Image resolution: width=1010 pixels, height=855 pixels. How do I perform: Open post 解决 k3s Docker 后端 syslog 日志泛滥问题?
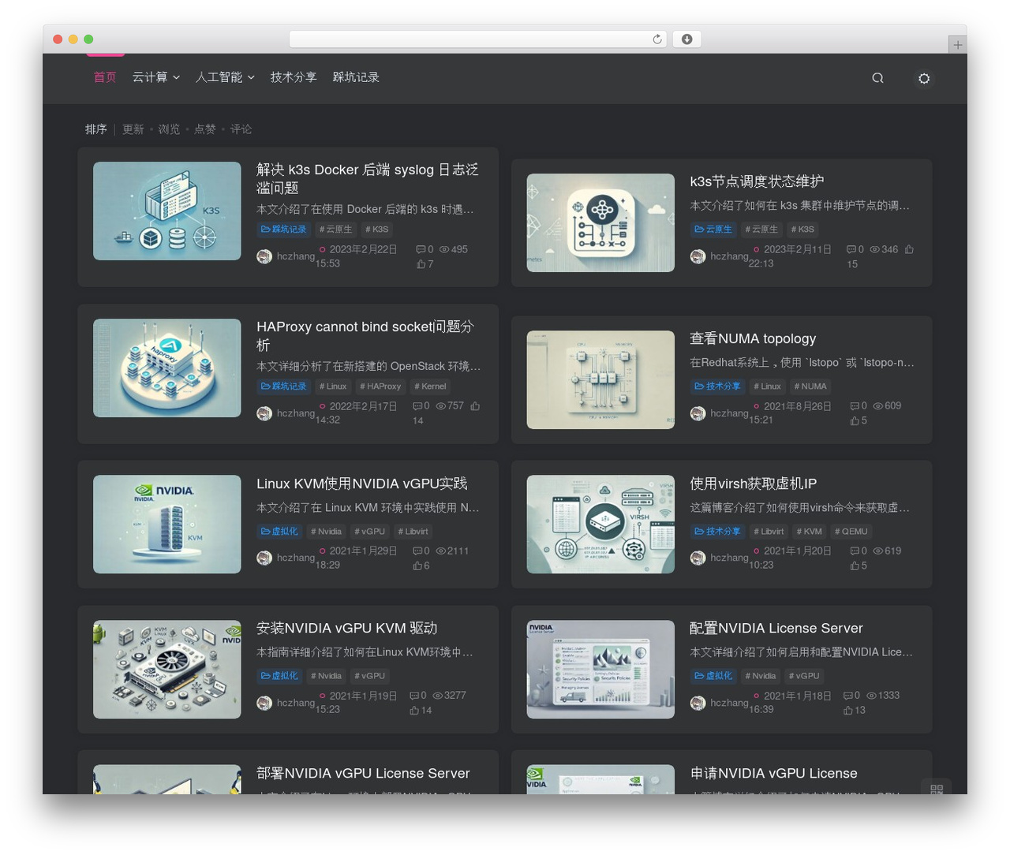[368, 179]
